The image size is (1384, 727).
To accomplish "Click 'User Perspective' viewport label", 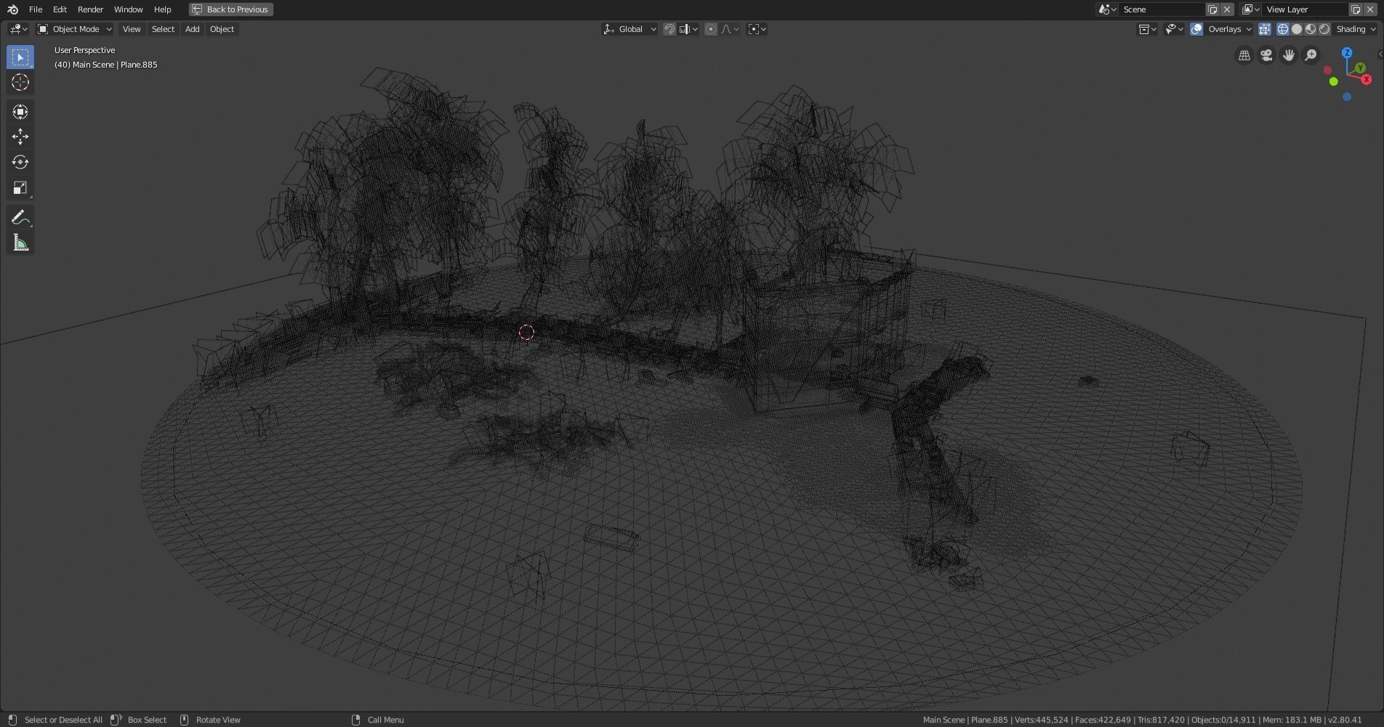I will coord(85,50).
